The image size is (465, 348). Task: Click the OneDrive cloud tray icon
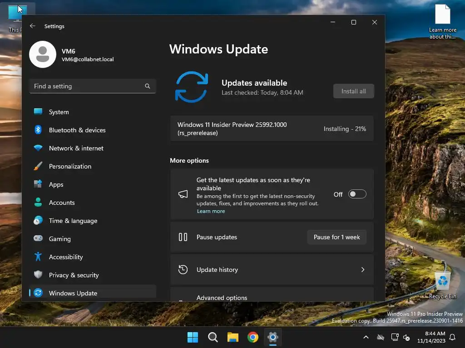click(x=381, y=337)
